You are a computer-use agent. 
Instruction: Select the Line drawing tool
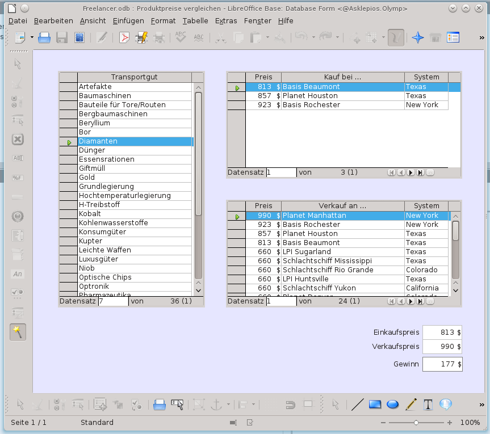[357, 404]
